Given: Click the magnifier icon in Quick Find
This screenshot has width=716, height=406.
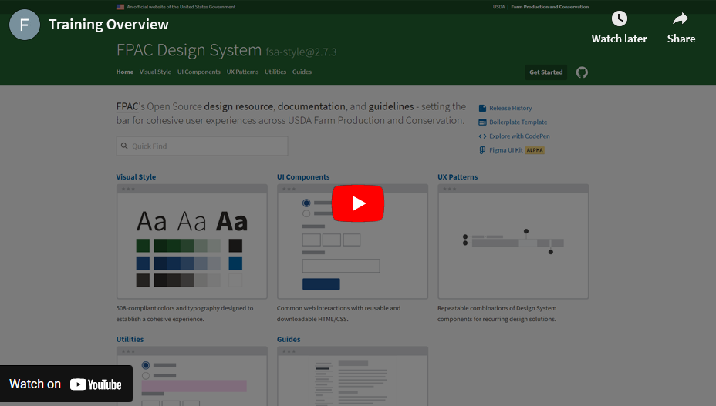Looking at the screenshot, I should [x=124, y=146].
